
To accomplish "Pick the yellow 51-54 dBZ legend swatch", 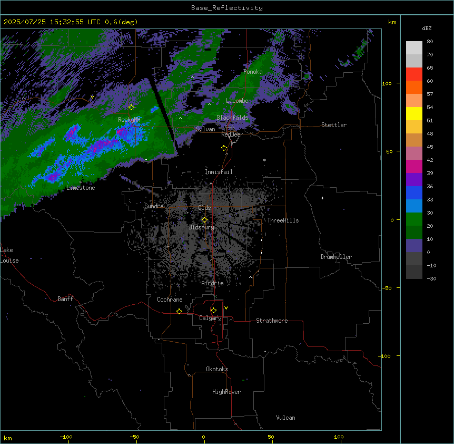I will point(414,113).
